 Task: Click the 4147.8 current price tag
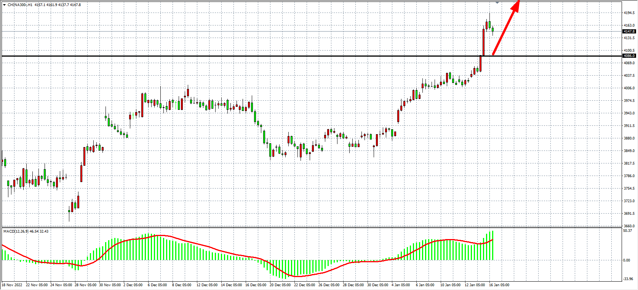point(629,32)
